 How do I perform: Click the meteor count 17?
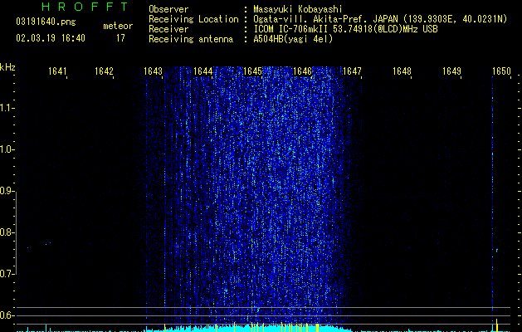(x=120, y=38)
